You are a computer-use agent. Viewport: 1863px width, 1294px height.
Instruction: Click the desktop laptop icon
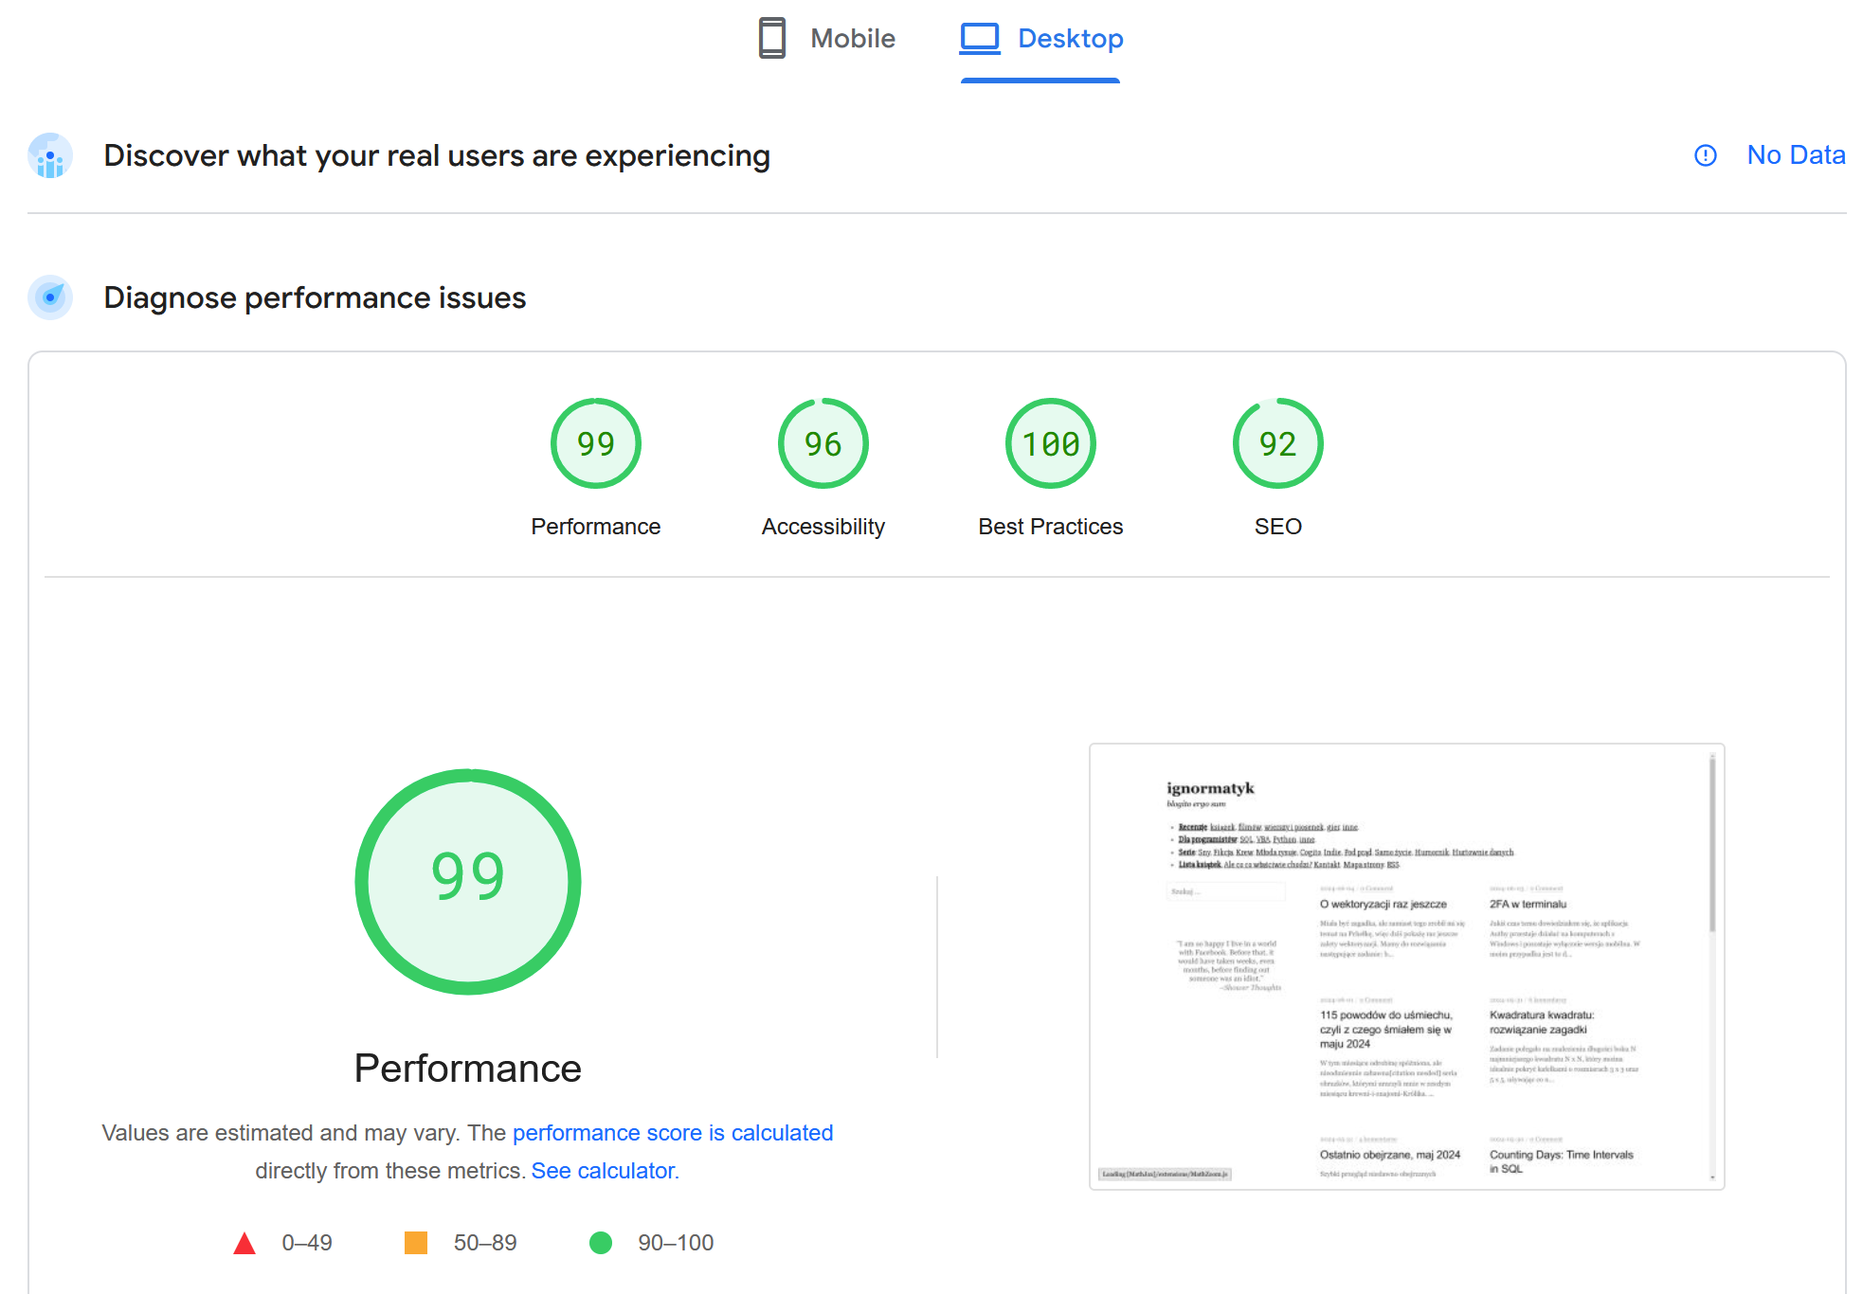click(x=979, y=38)
